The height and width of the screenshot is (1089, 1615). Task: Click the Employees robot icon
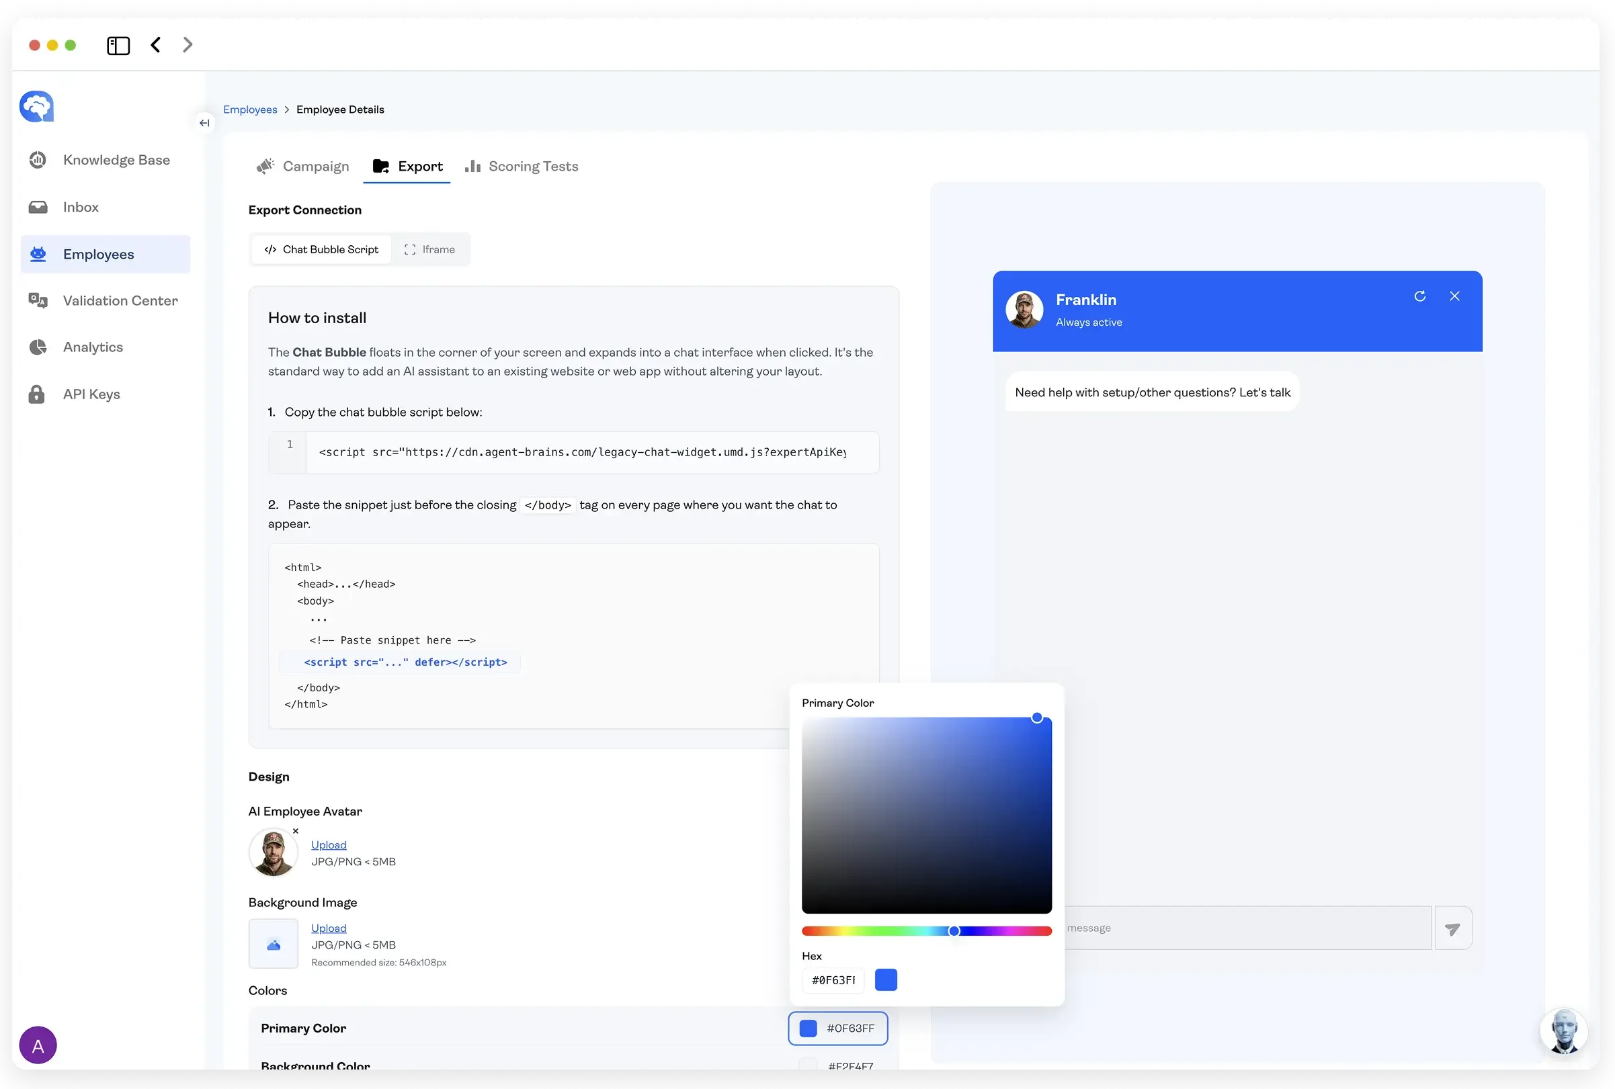(x=38, y=254)
